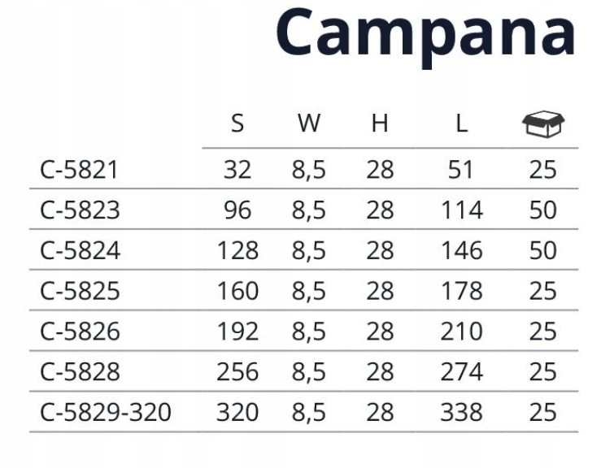Click the L column header

pos(462,123)
